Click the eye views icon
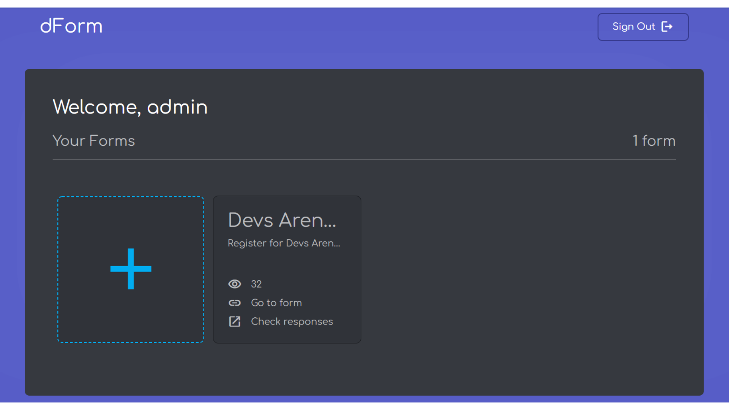This screenshot has height=410, width=729. (x=235, y=284)
